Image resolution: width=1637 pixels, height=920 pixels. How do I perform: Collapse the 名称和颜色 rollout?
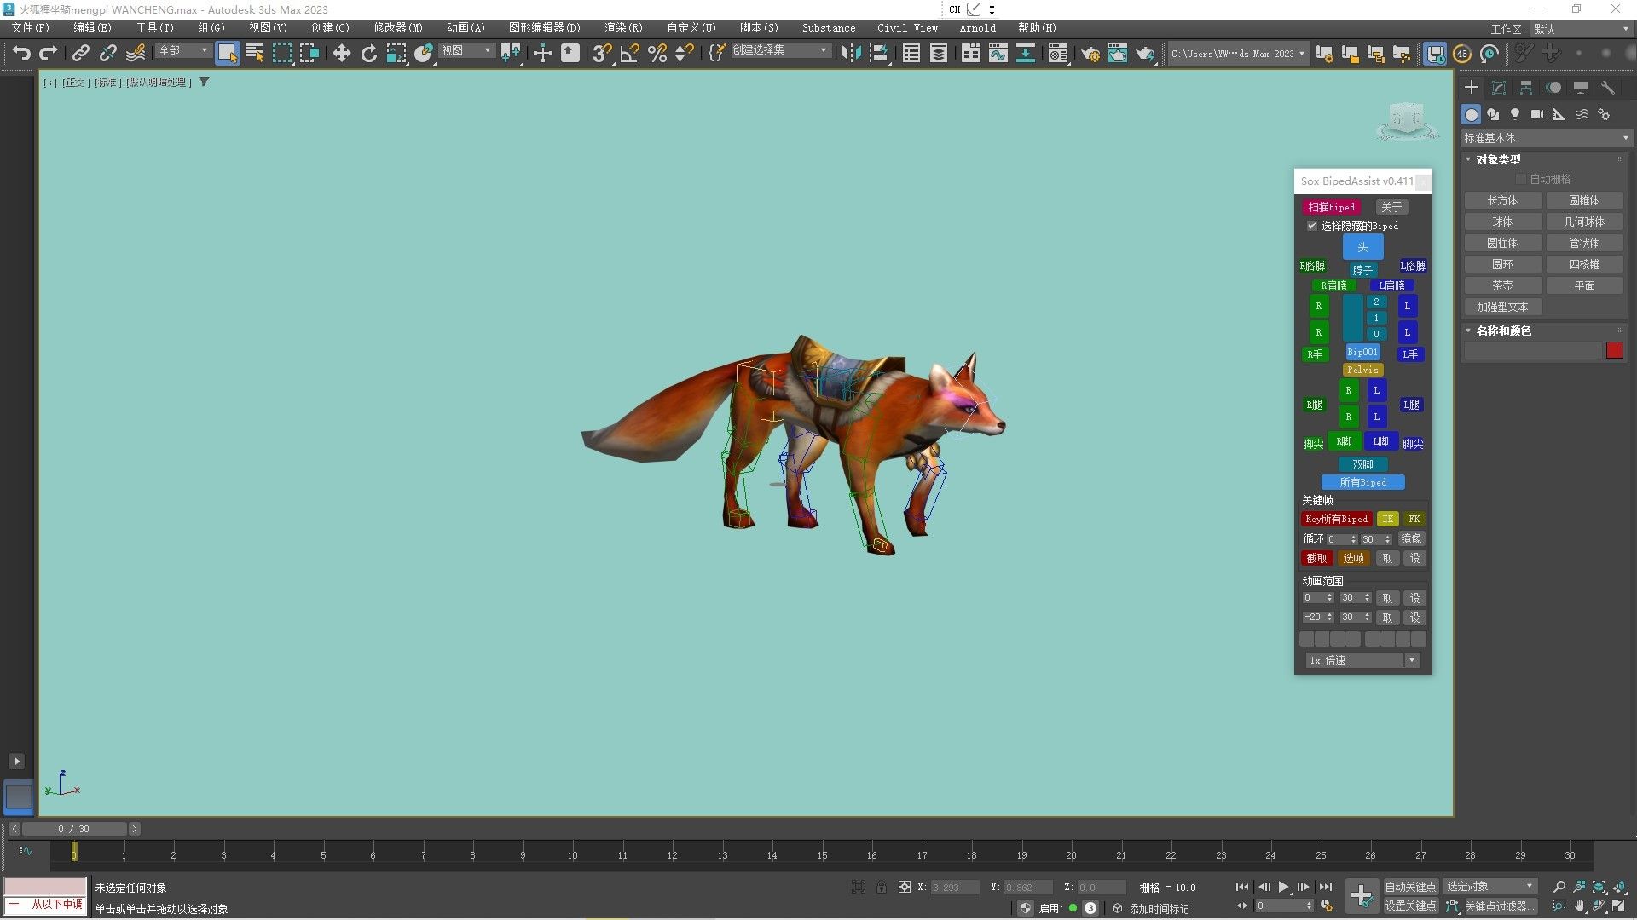pyautogui.click(x=1502, y=331)
